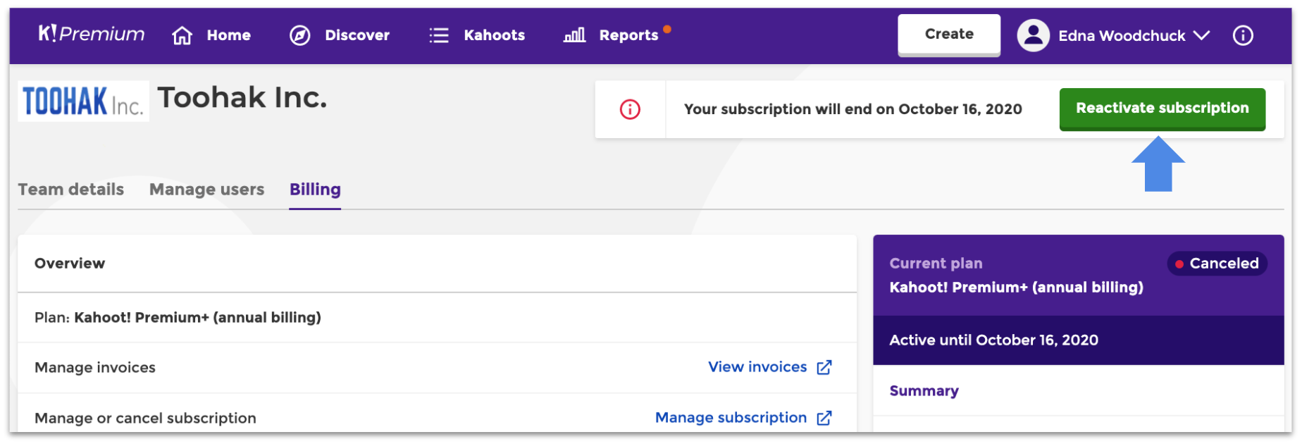Click the Kahoots list icon

pos(439,35)
